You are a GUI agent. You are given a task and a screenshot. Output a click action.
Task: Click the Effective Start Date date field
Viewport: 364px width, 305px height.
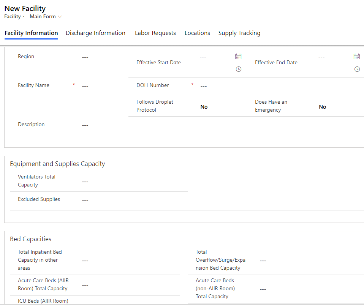[216, 57]
